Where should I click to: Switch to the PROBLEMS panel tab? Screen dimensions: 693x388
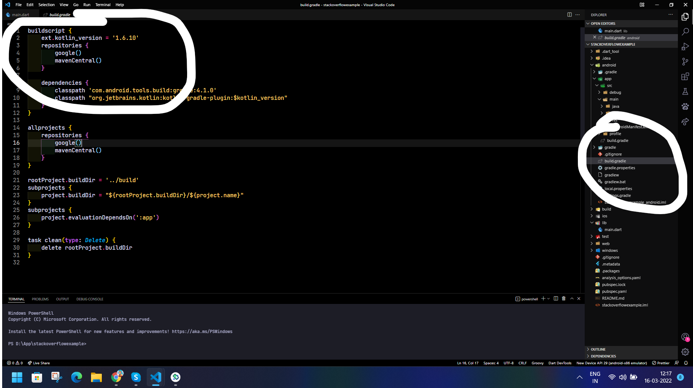coord(40,299)
